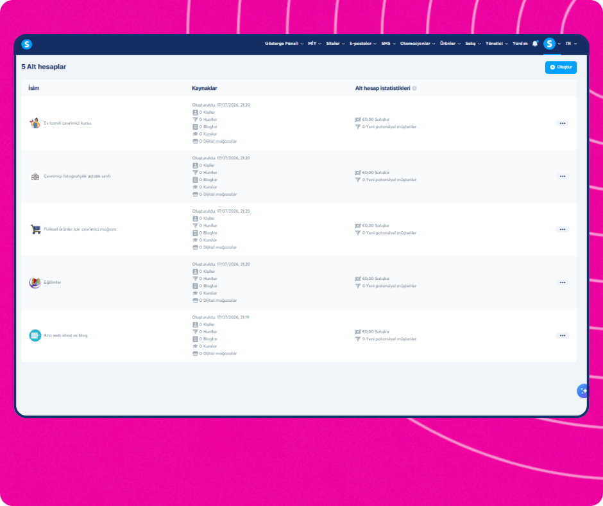Click the 5 Alt hesaplar heading
603x506 pixels.
44,67
